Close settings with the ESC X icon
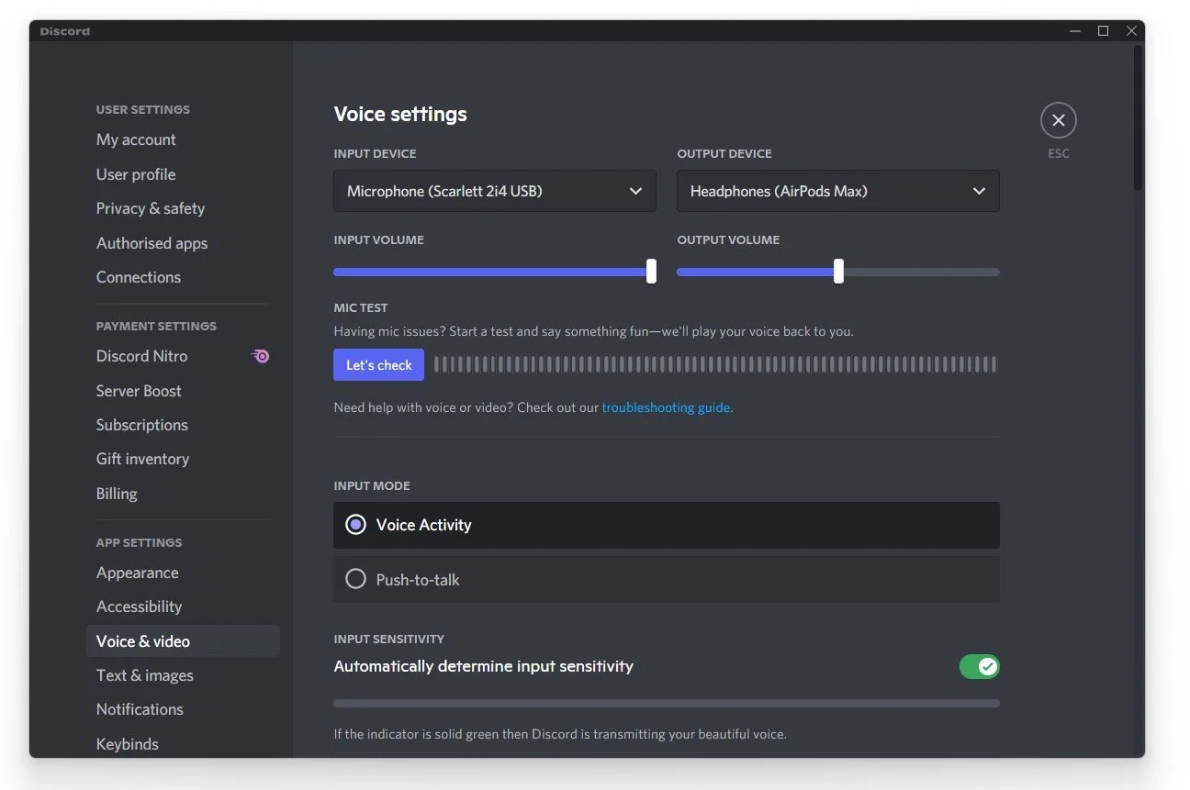The width and height of the screenshot is (1190, 790). pyautogui.click(x=1058, y=120)
